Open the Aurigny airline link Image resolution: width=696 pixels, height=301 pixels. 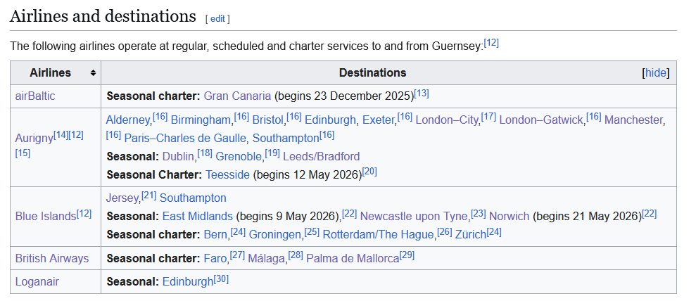(x=34, y=138)
